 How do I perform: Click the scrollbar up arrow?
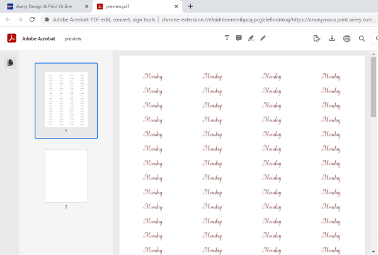click(374, 54)
